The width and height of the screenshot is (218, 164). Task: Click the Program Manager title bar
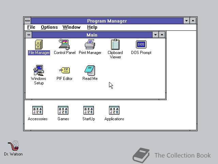click(107, 21)
